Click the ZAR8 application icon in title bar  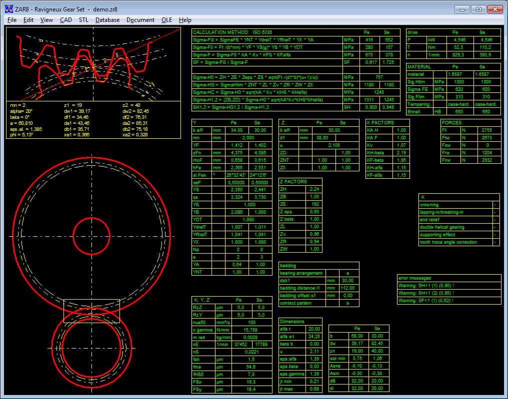click(8, 9)
